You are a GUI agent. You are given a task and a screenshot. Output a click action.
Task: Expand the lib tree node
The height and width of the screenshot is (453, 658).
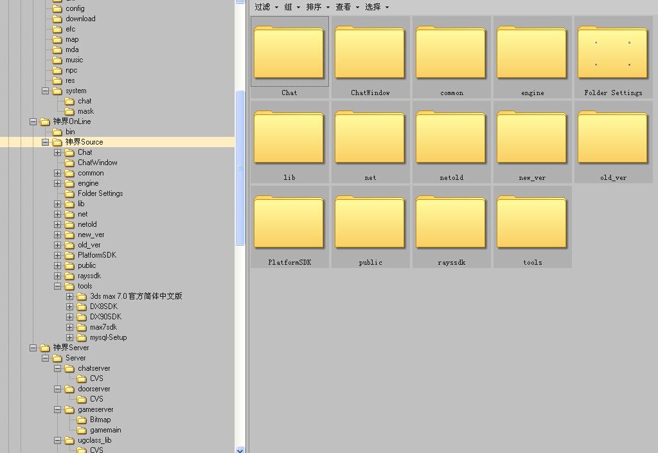pyautogui.click(x=57, y=204)
